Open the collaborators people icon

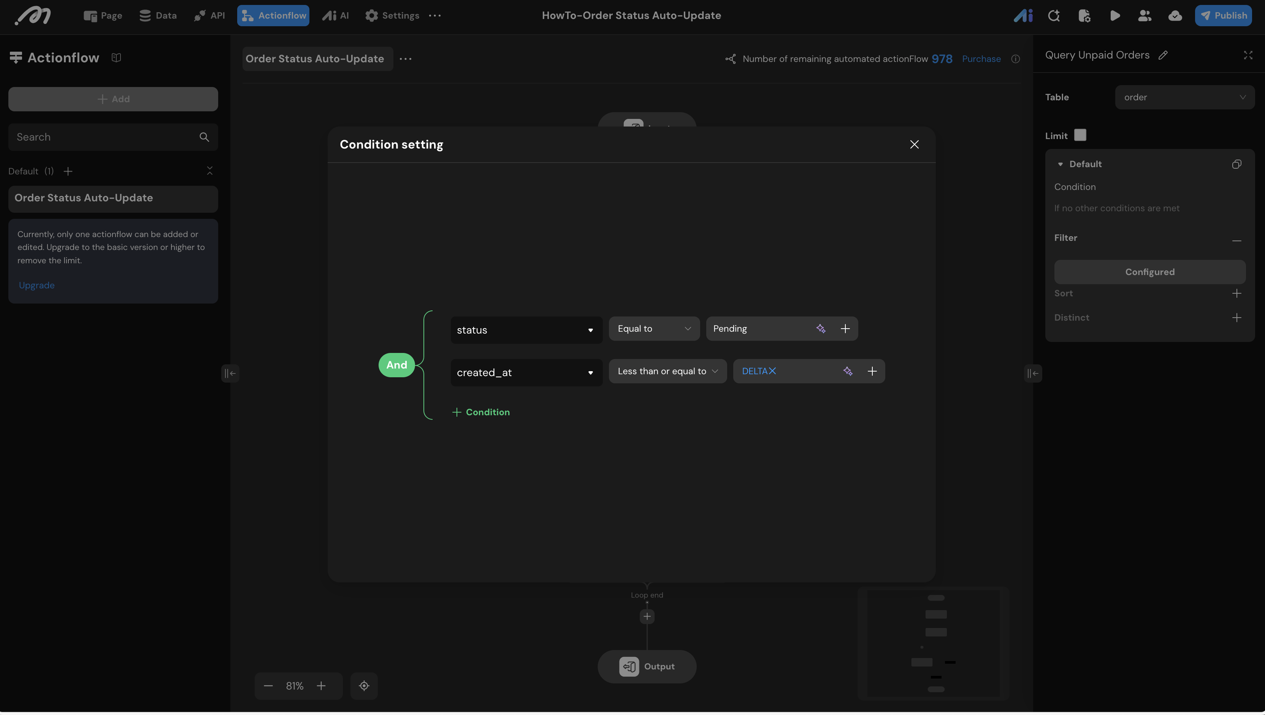pos(1145,16)
